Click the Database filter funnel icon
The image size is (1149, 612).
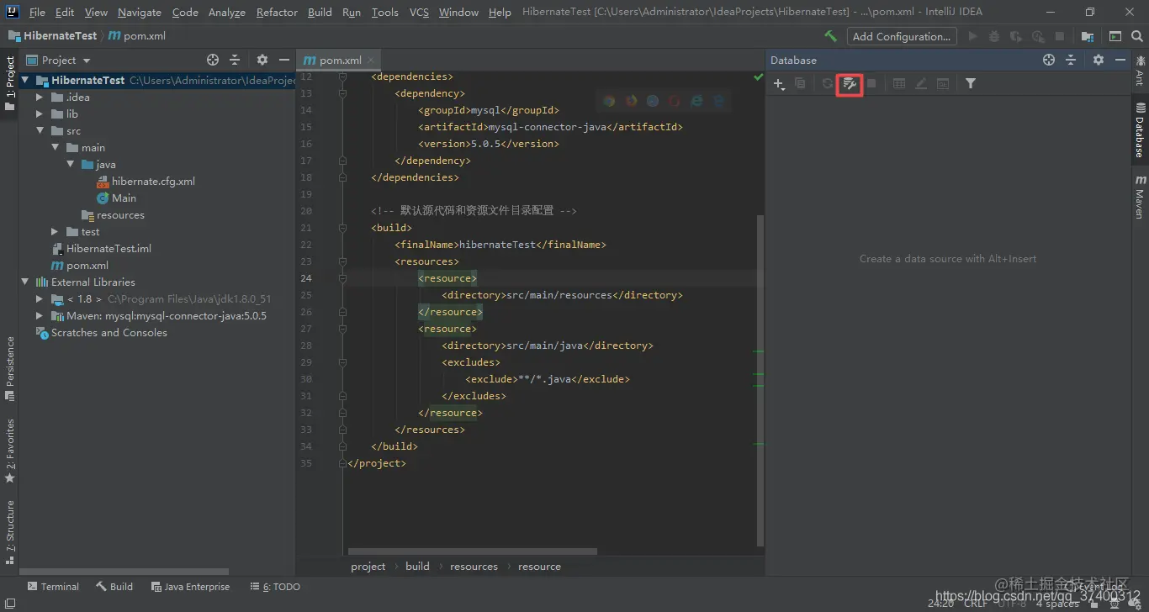971,84
